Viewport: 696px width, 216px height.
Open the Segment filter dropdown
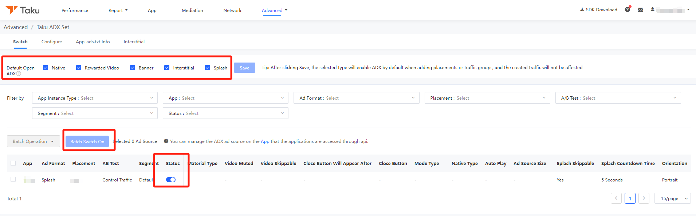[x=95, y=113]
